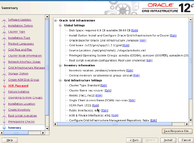
Task: Collapse the Global Settings section
Action: [x=60, y=25]
